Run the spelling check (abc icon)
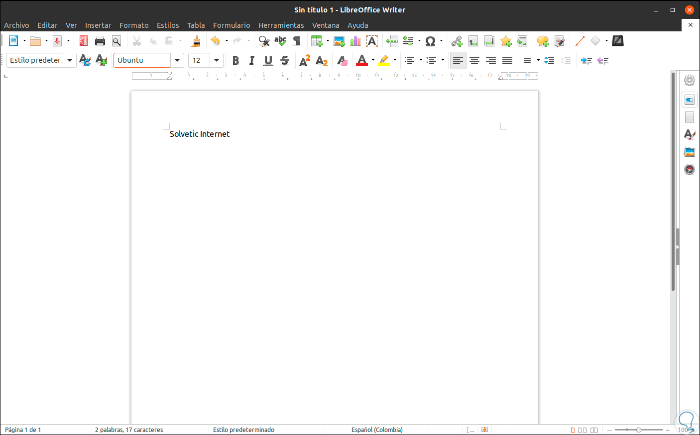This screenshot has height=435, width=700. [280, 41]
